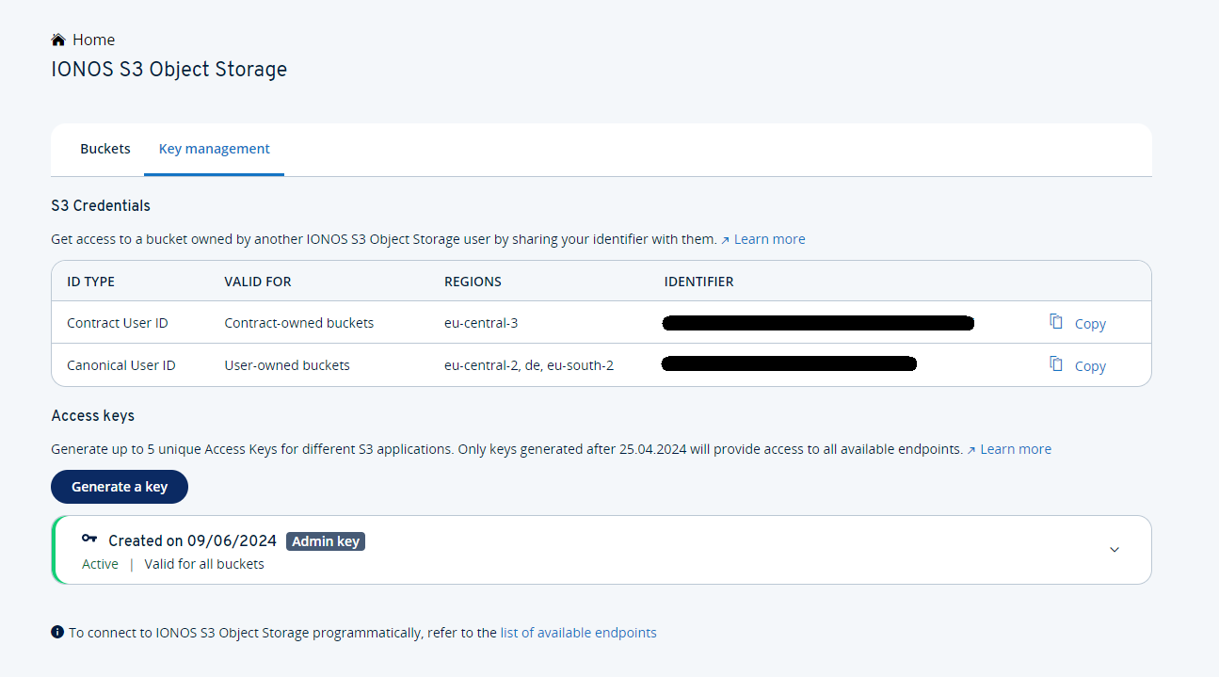The height and width of the screenshot is (677, 1219).
Task: Open the list of available endpoints link
Action: click(578, 632)
